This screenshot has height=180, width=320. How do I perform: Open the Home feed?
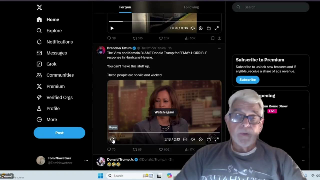[x=48, y=20]
